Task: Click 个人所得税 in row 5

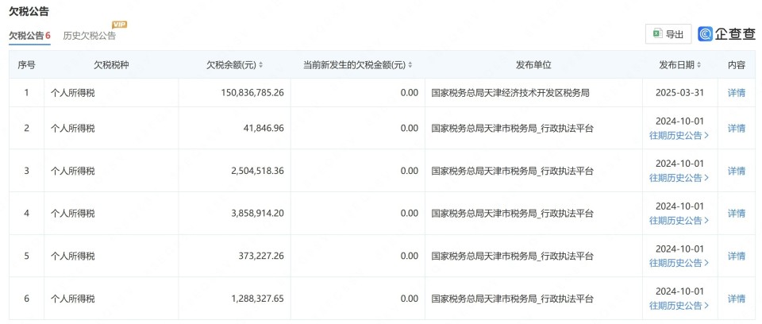Action: tap(73, 256)
